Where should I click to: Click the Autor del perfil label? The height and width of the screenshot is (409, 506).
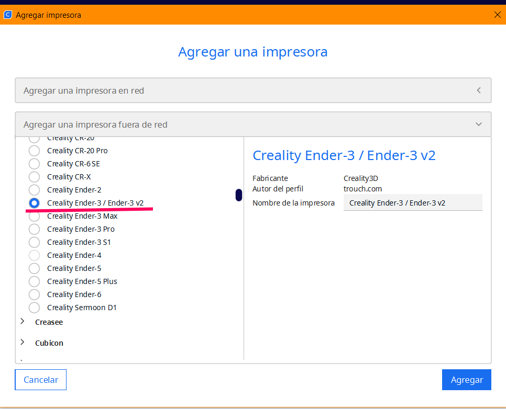278,189
